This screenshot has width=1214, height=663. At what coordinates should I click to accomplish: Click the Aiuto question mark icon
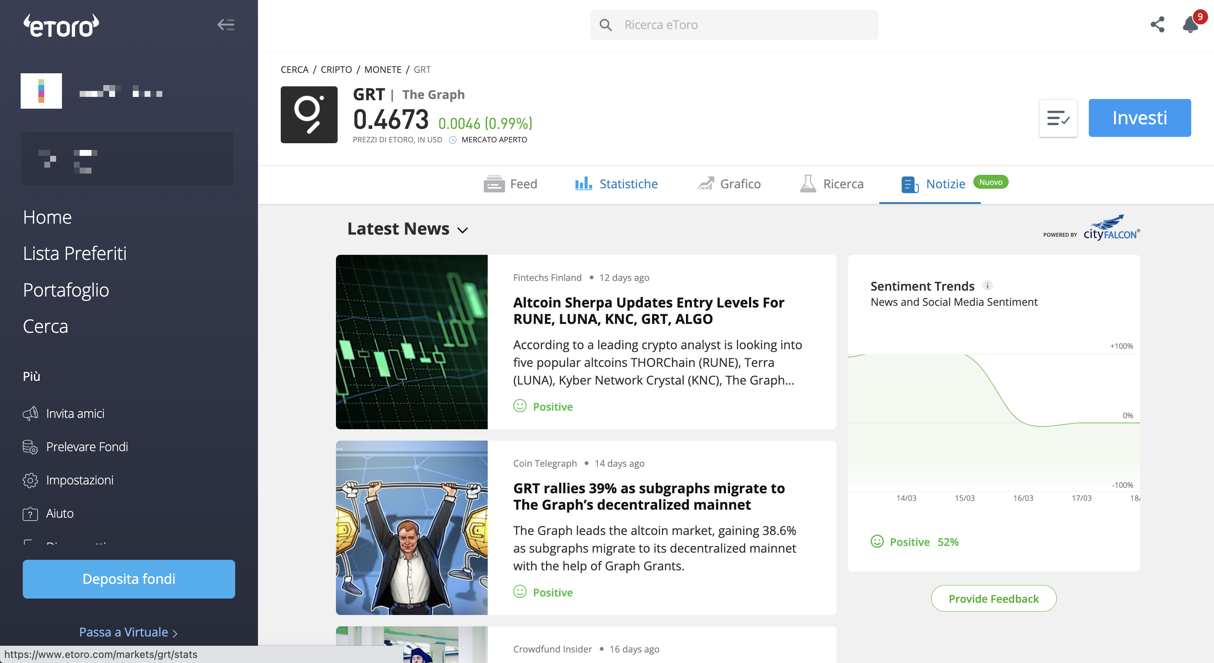(30, 513)
